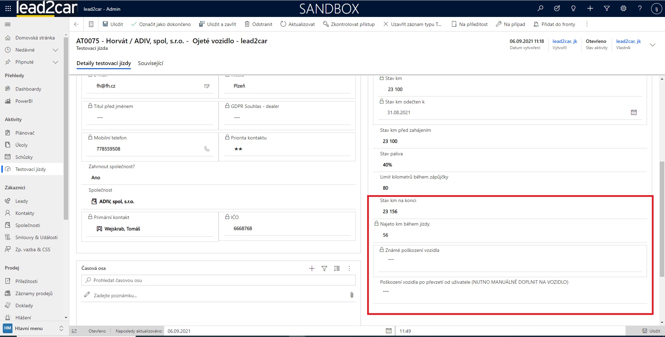The height and width of the screenshot is (337, 665).
Task: Click the email send icon next to fh@fh.cz
Action: 207,86
